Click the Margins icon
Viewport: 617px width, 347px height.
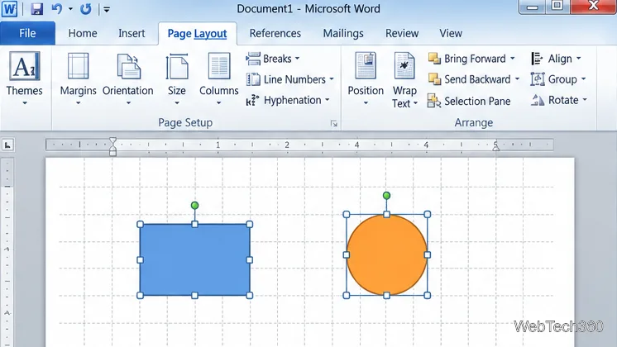tap(78, 66)
